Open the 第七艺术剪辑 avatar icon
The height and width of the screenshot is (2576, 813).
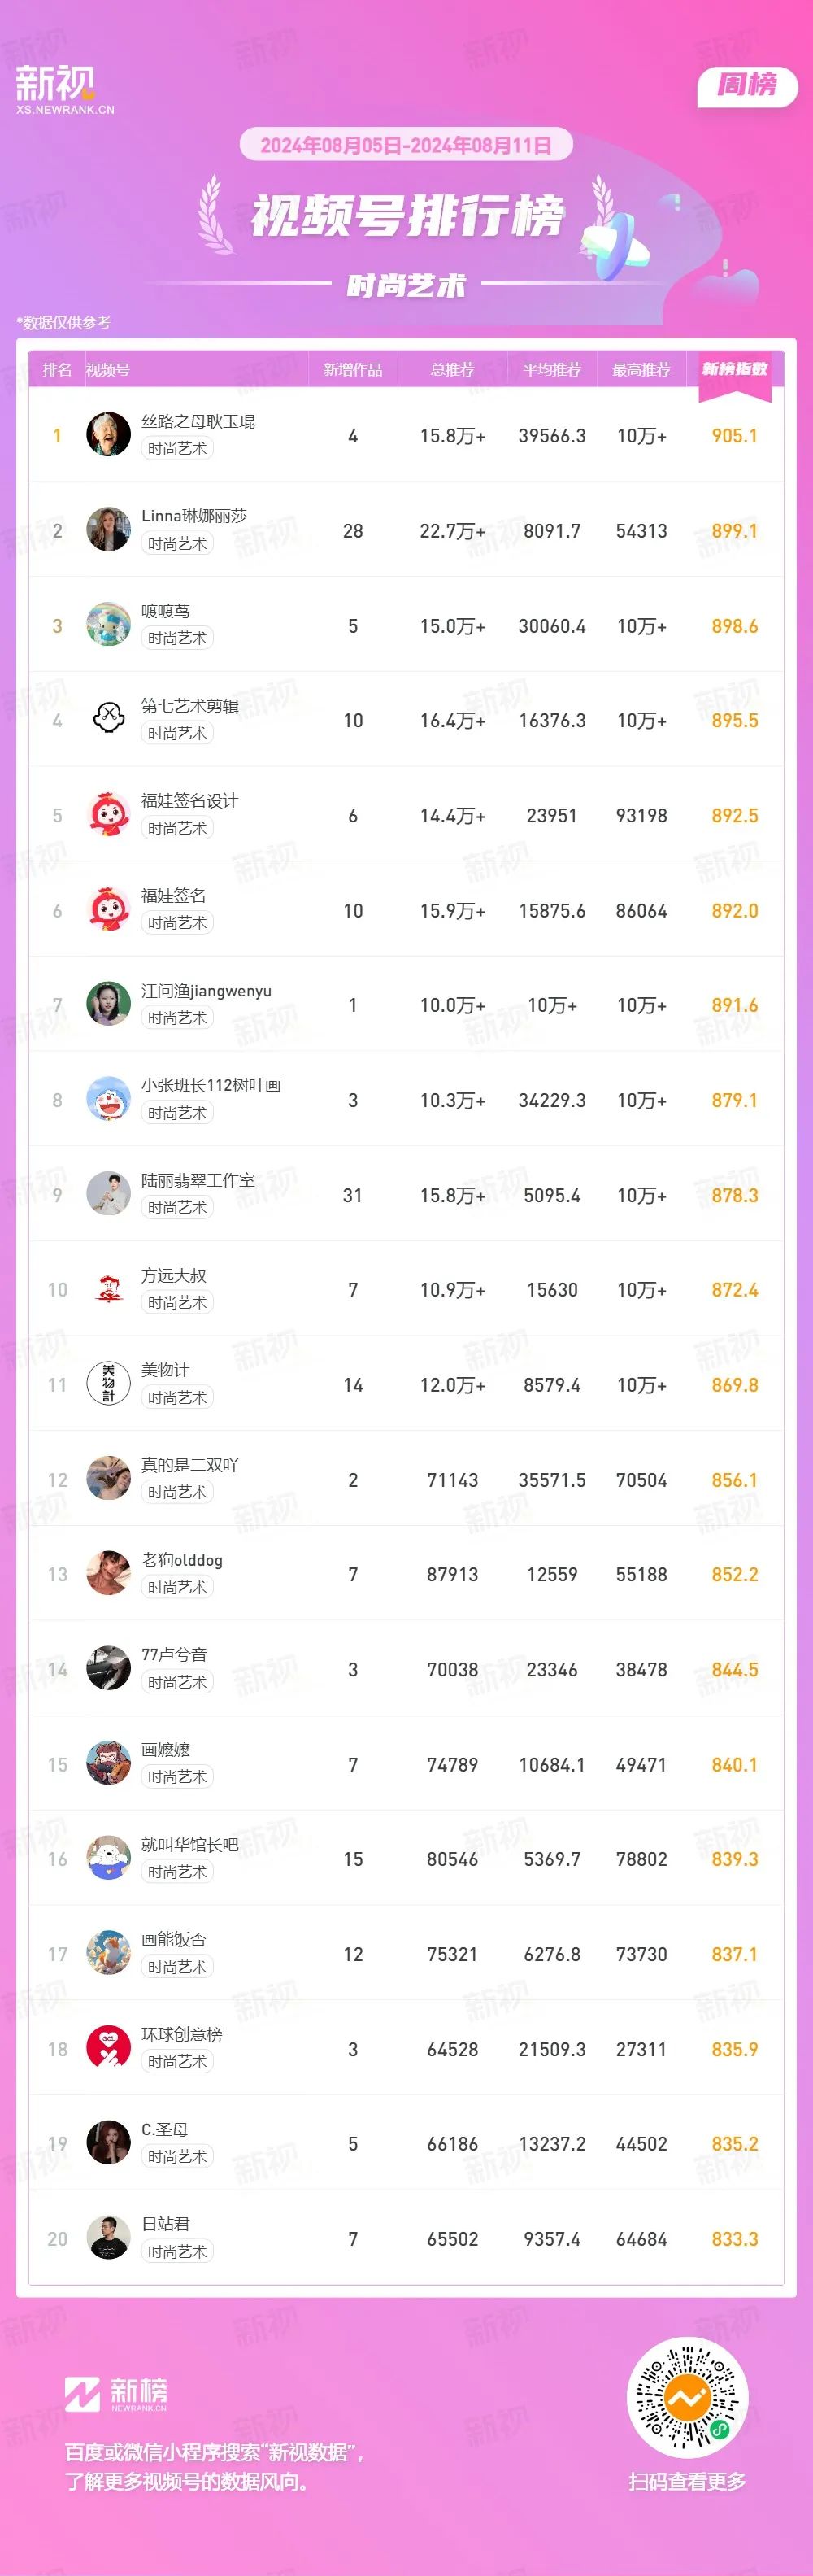pyautogui.click(x=108, y=720)
